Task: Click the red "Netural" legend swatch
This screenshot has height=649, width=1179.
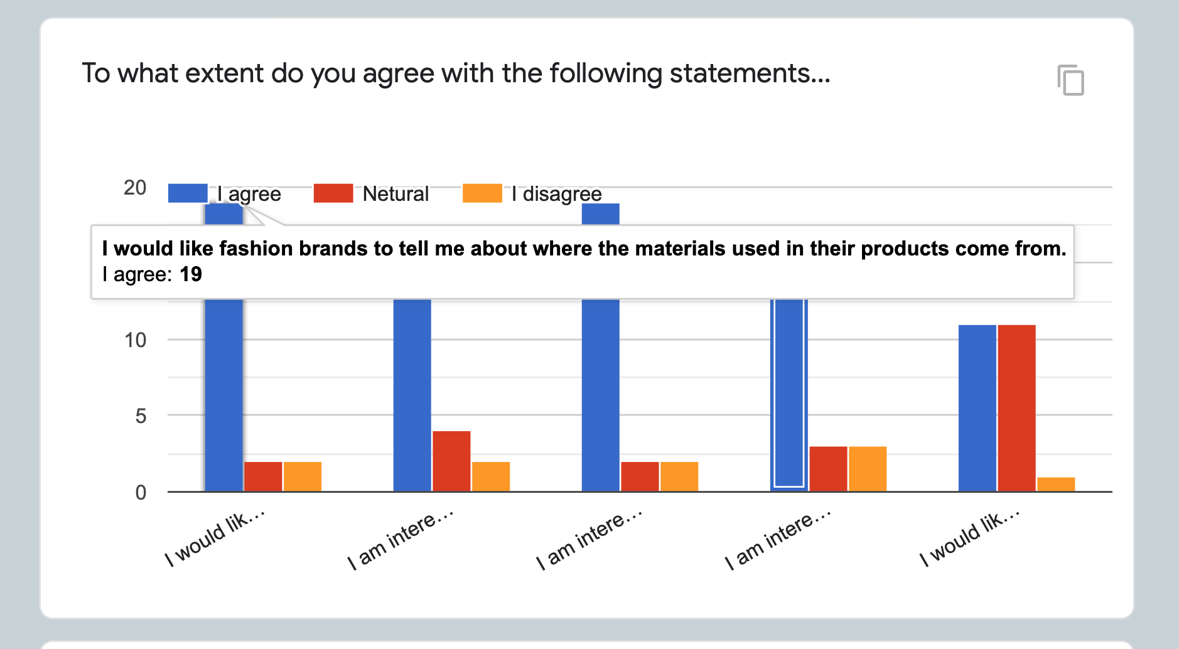Action: coord(333,193)
